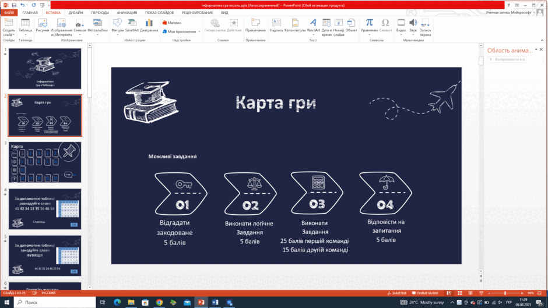The width and height of the screenshot is (548, 308).
Task: Toggle Comments pane (ПРИМЕЧАНИЯ) in status bar
Action: coord(425,293)
